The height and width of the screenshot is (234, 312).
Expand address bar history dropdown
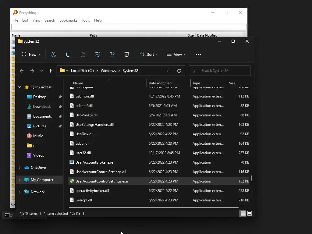[168, 71]
